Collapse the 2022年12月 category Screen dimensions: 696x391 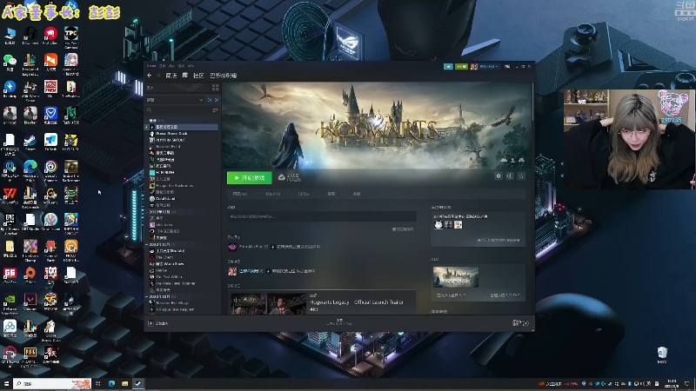[147, 212]
